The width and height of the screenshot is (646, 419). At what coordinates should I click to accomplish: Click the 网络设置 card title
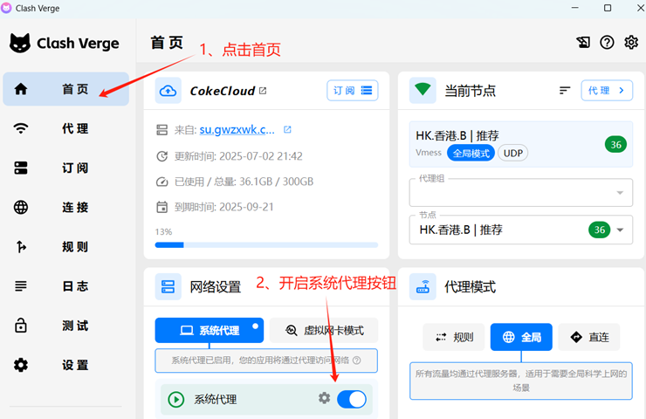point(216,287)
